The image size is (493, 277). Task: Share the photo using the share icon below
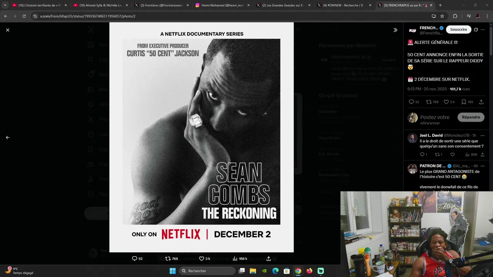(268, 259)
